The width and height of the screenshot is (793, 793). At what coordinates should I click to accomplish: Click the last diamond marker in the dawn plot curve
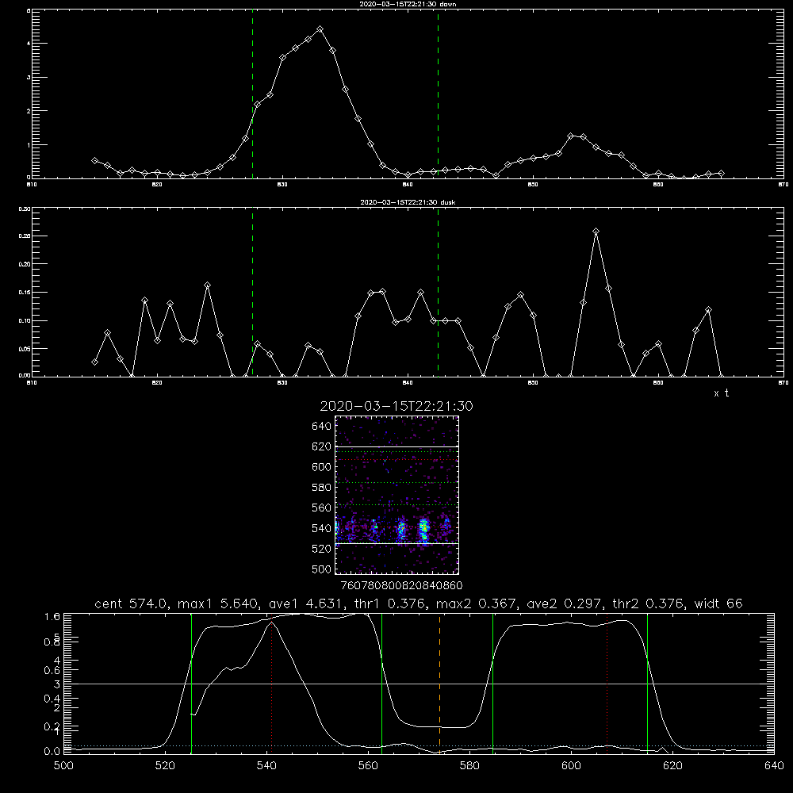[721, 174]
